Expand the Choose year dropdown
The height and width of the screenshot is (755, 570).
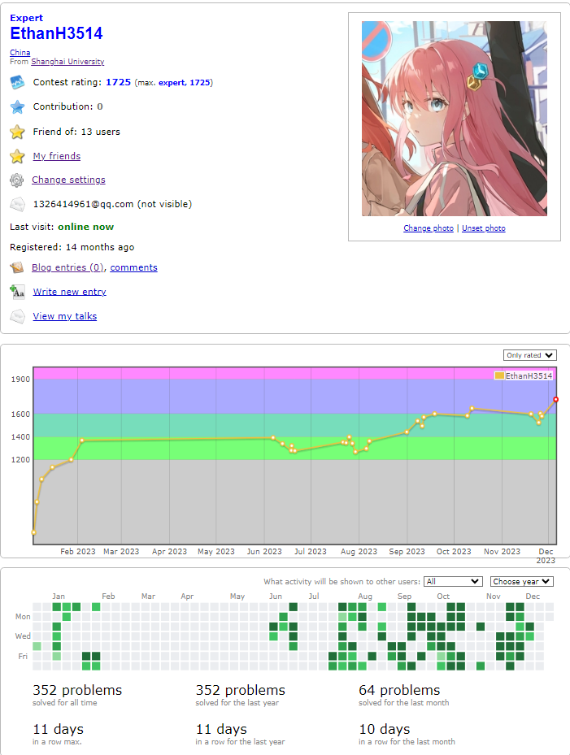point(521,582)
